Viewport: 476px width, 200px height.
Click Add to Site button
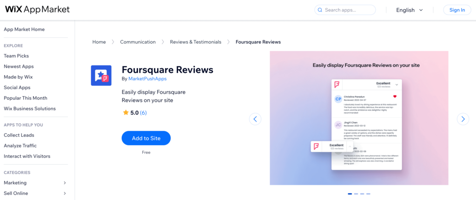146,138
